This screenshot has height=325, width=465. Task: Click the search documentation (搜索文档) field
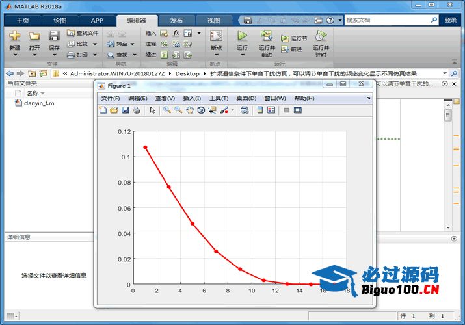387,20
